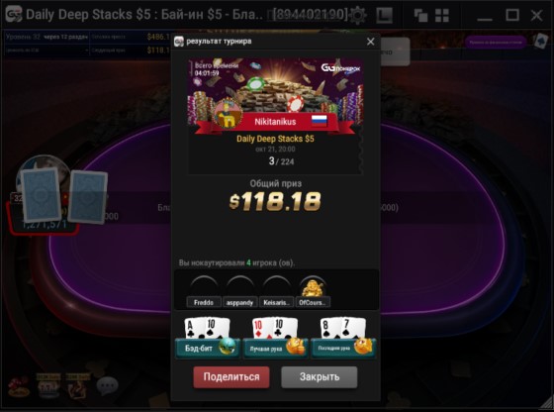Switch to cascade windows view icon

[x=420, y=15]
